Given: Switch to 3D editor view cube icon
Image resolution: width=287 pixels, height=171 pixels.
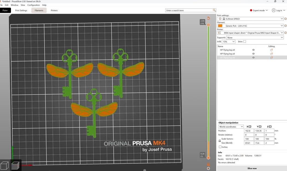Looking at the screenshot, I should [4, 166].
